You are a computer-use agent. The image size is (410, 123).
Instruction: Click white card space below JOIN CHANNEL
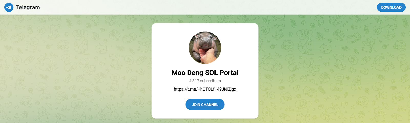pyautogui.click(x=205, y=114)
